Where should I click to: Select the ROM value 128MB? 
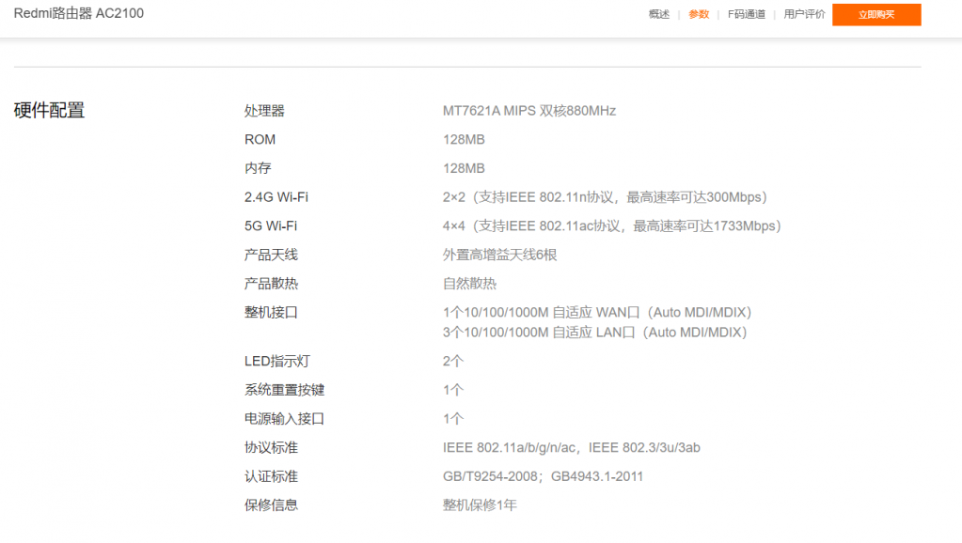(x=464, y=140)
